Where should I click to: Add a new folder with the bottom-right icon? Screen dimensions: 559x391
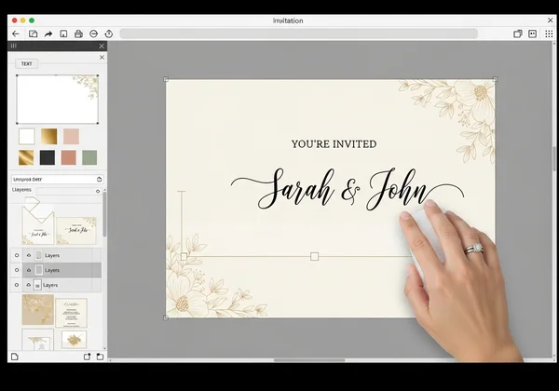101,357
